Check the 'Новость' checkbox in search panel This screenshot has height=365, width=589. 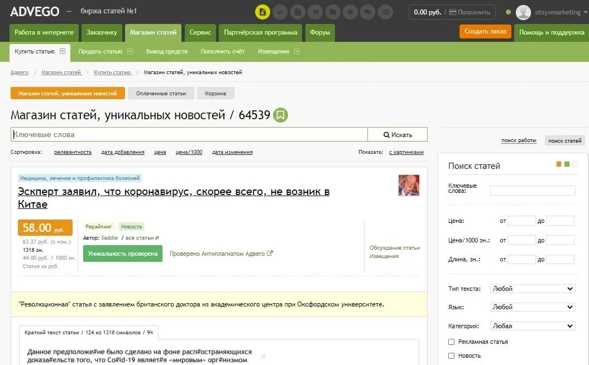click(x=451, y=356)
